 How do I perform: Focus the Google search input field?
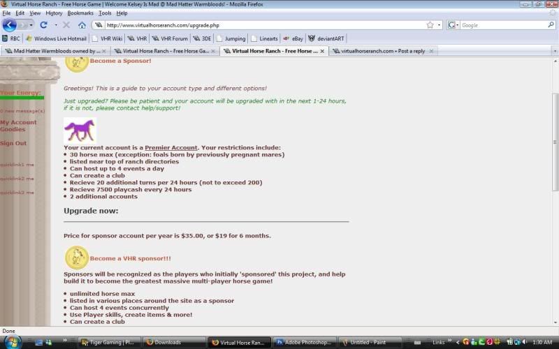point(503,25)
